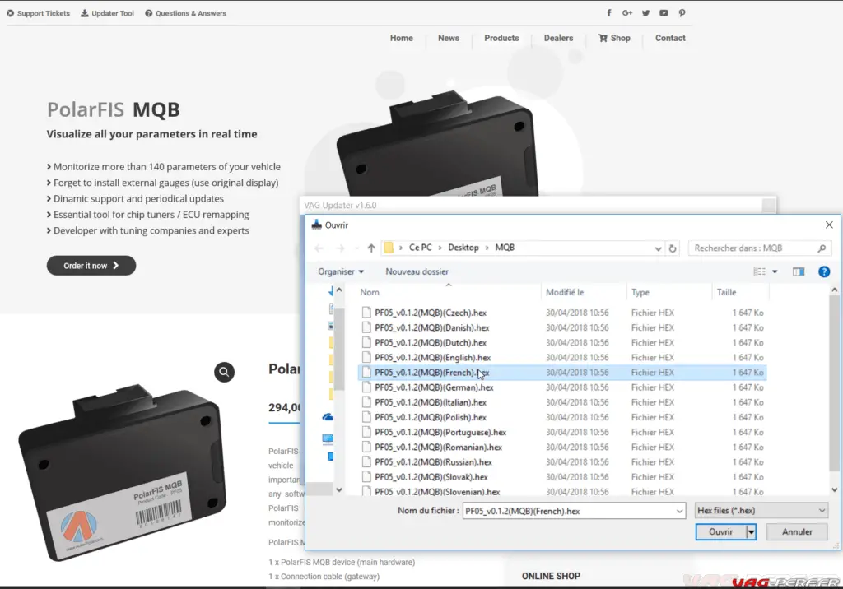Select PF05_v0.1.2(MQB)(Czech).hex file
The height and width of the screenshot is (589, 843).
(x=562, y=313)
